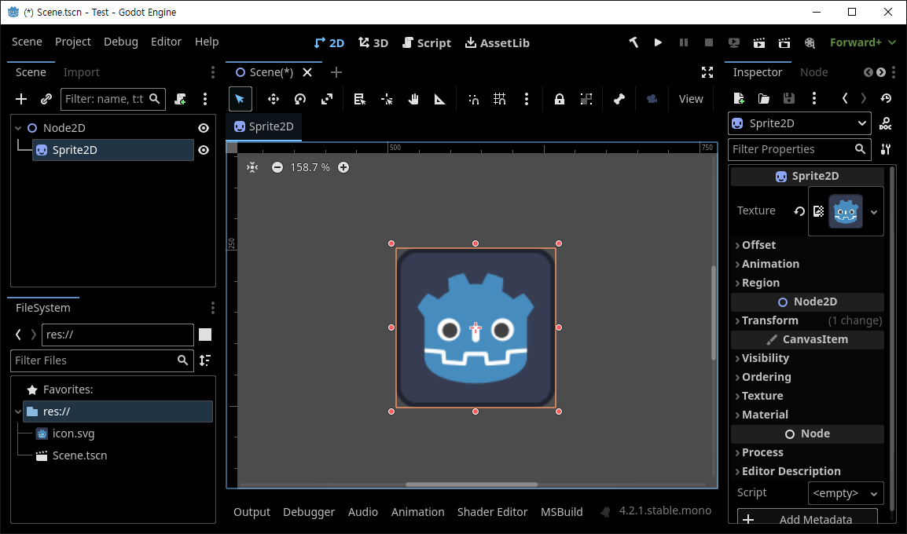The height and width of the screenshot is (534, 907).
Task: Click the list-selectable-nodes tool icon
Action: click(x=360, y=99)
